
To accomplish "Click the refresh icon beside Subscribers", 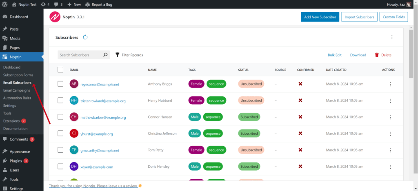I will click(85, 37).
